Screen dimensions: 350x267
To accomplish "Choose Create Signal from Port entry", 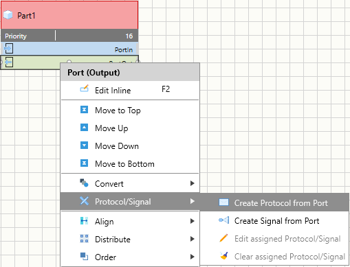I will click(x=274, y=220).
